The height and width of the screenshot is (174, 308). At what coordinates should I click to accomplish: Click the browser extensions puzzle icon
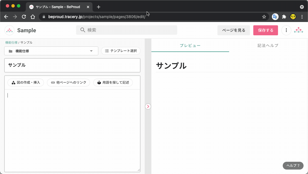click(x=284, y=17)
